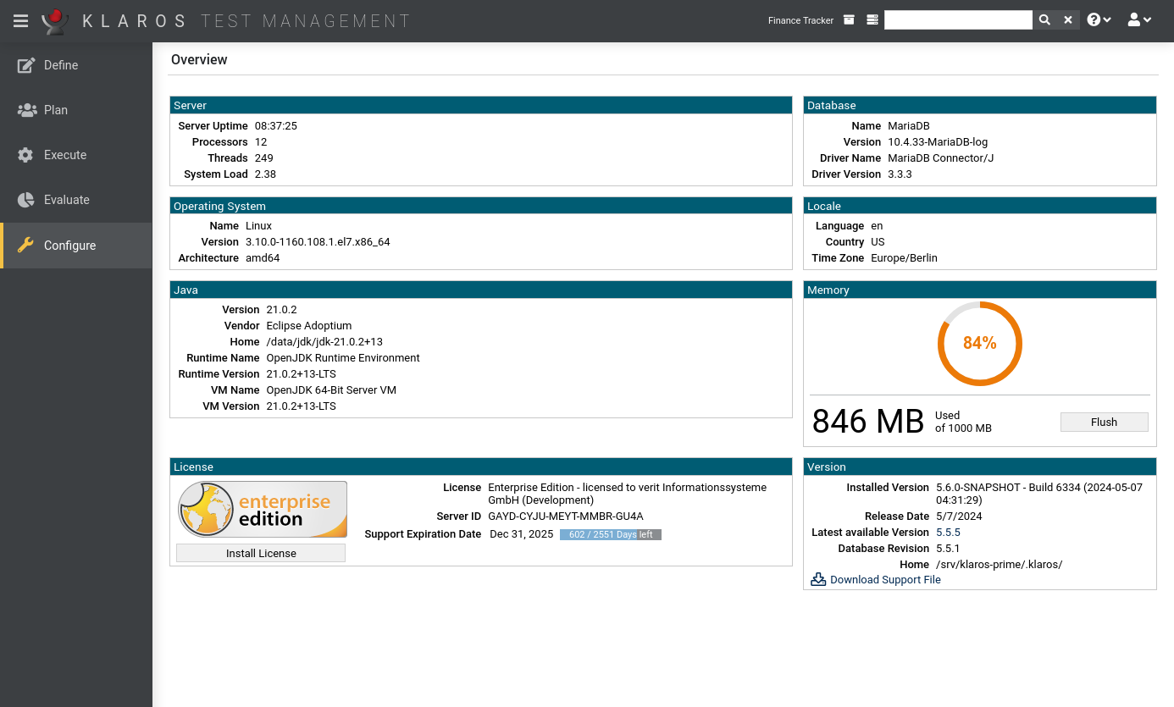Click the search magnifier icon
Image resolution: width=1174 pixels, height=707 pixels.
coord(1044,19)
